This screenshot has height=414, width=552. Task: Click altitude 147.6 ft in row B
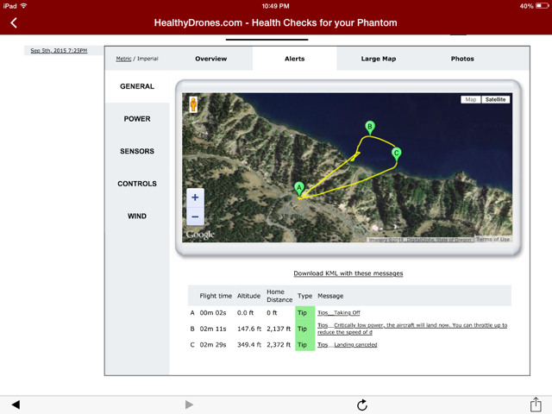point(249,329)
